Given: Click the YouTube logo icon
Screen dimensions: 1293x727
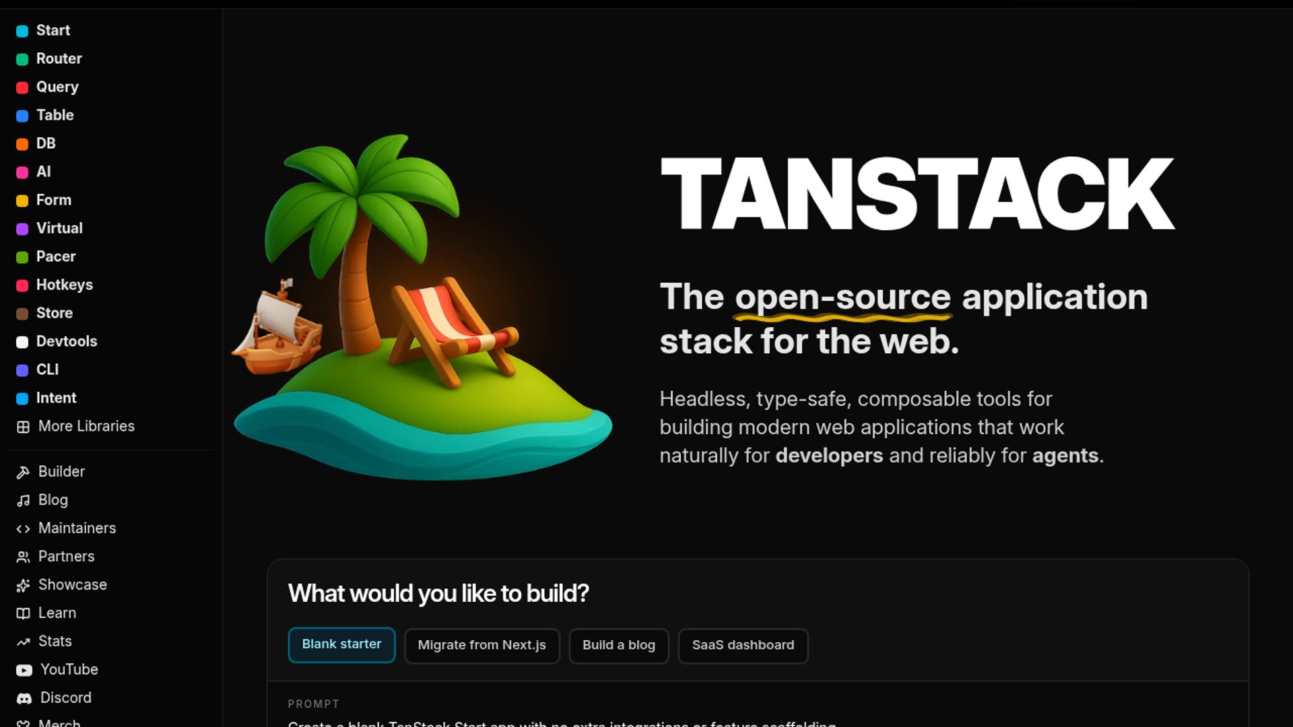Looking at the screenshot, I should tap(24, 670).
